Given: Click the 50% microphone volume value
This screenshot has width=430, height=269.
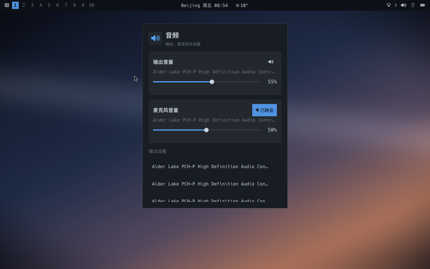Looking at the screenshot, I should coord(272,130).
